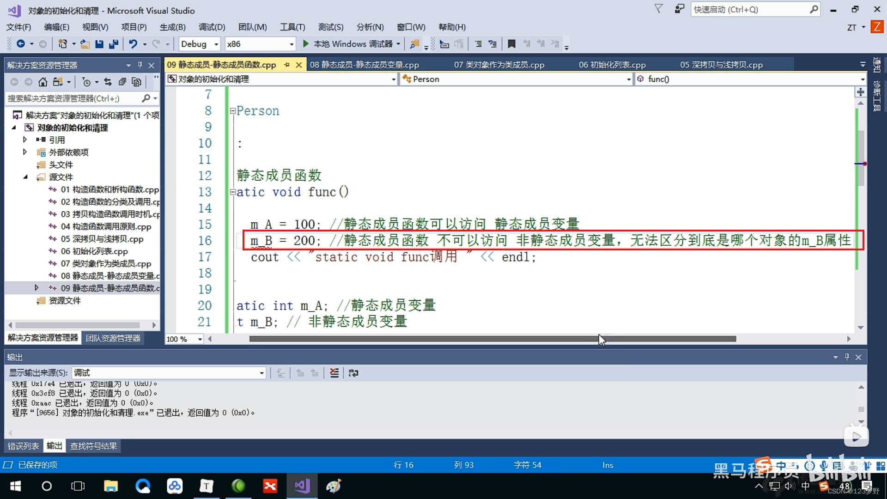Viewport: 887px width, 499px height.
Task: Open the Debug configuration dropdown
Action: pyautogui.click(x=216, y=44)
